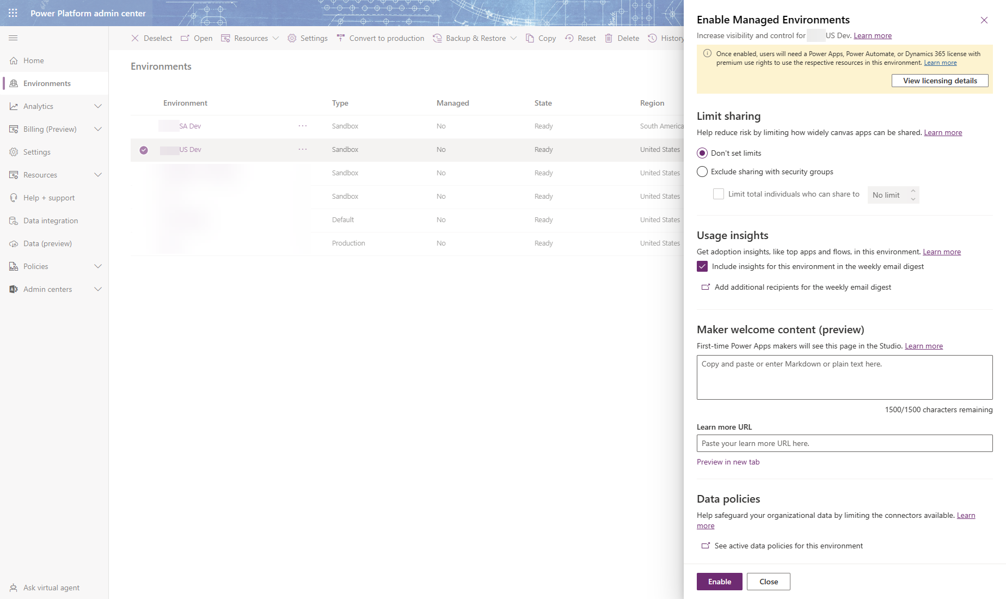Click Copy in the command bar

(541, 38)
